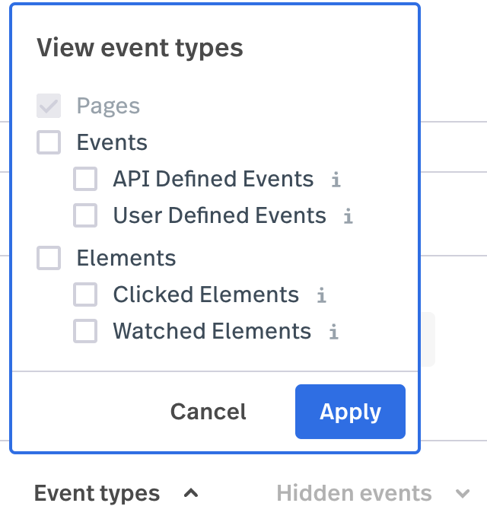Image resolution: width=487 pixels, height=519 pixels.
Task: Expand the Hidden events dropdown
Action: (373, 493)
